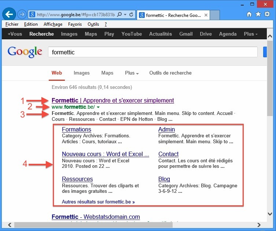Click the Google logo
This screenshot has height=231, width=276.
(25, 52)
